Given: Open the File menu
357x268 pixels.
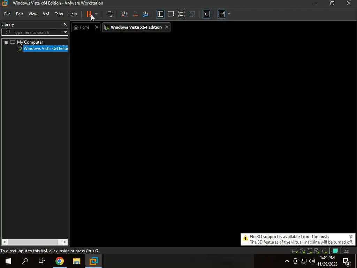Looking at the screenshot, I should [7, 14].
